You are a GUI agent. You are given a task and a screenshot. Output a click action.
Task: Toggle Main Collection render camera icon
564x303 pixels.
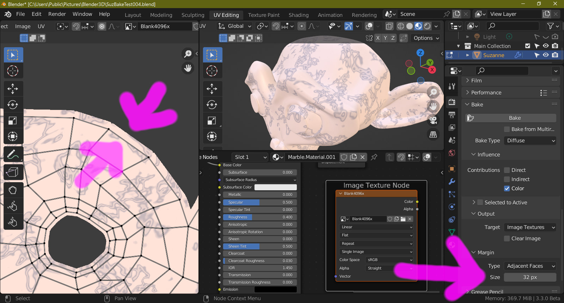click(x=555, y=46)
